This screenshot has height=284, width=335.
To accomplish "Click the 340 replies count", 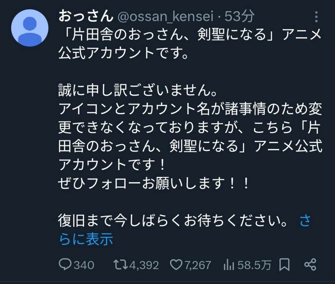I will click(84, 265).
